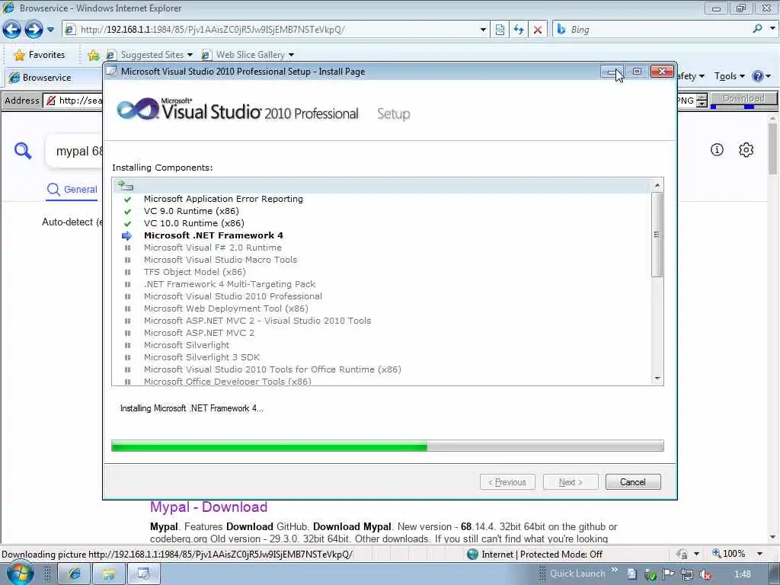The width and height of the screenshot is (780, 585).
Task: Expand Web Slice Gallery dropdown arrow
Action: point(291,55)
